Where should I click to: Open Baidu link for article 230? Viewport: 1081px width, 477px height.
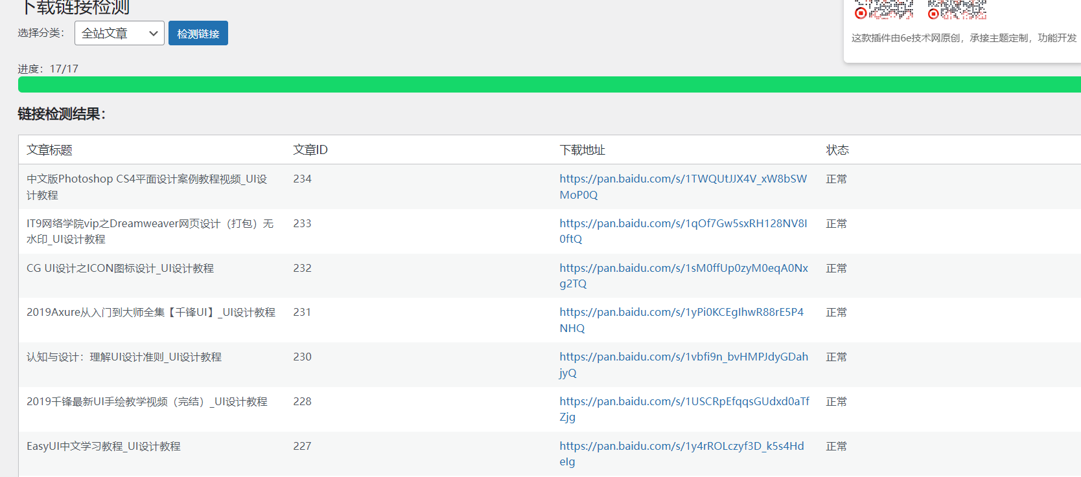tap(683, 357)
